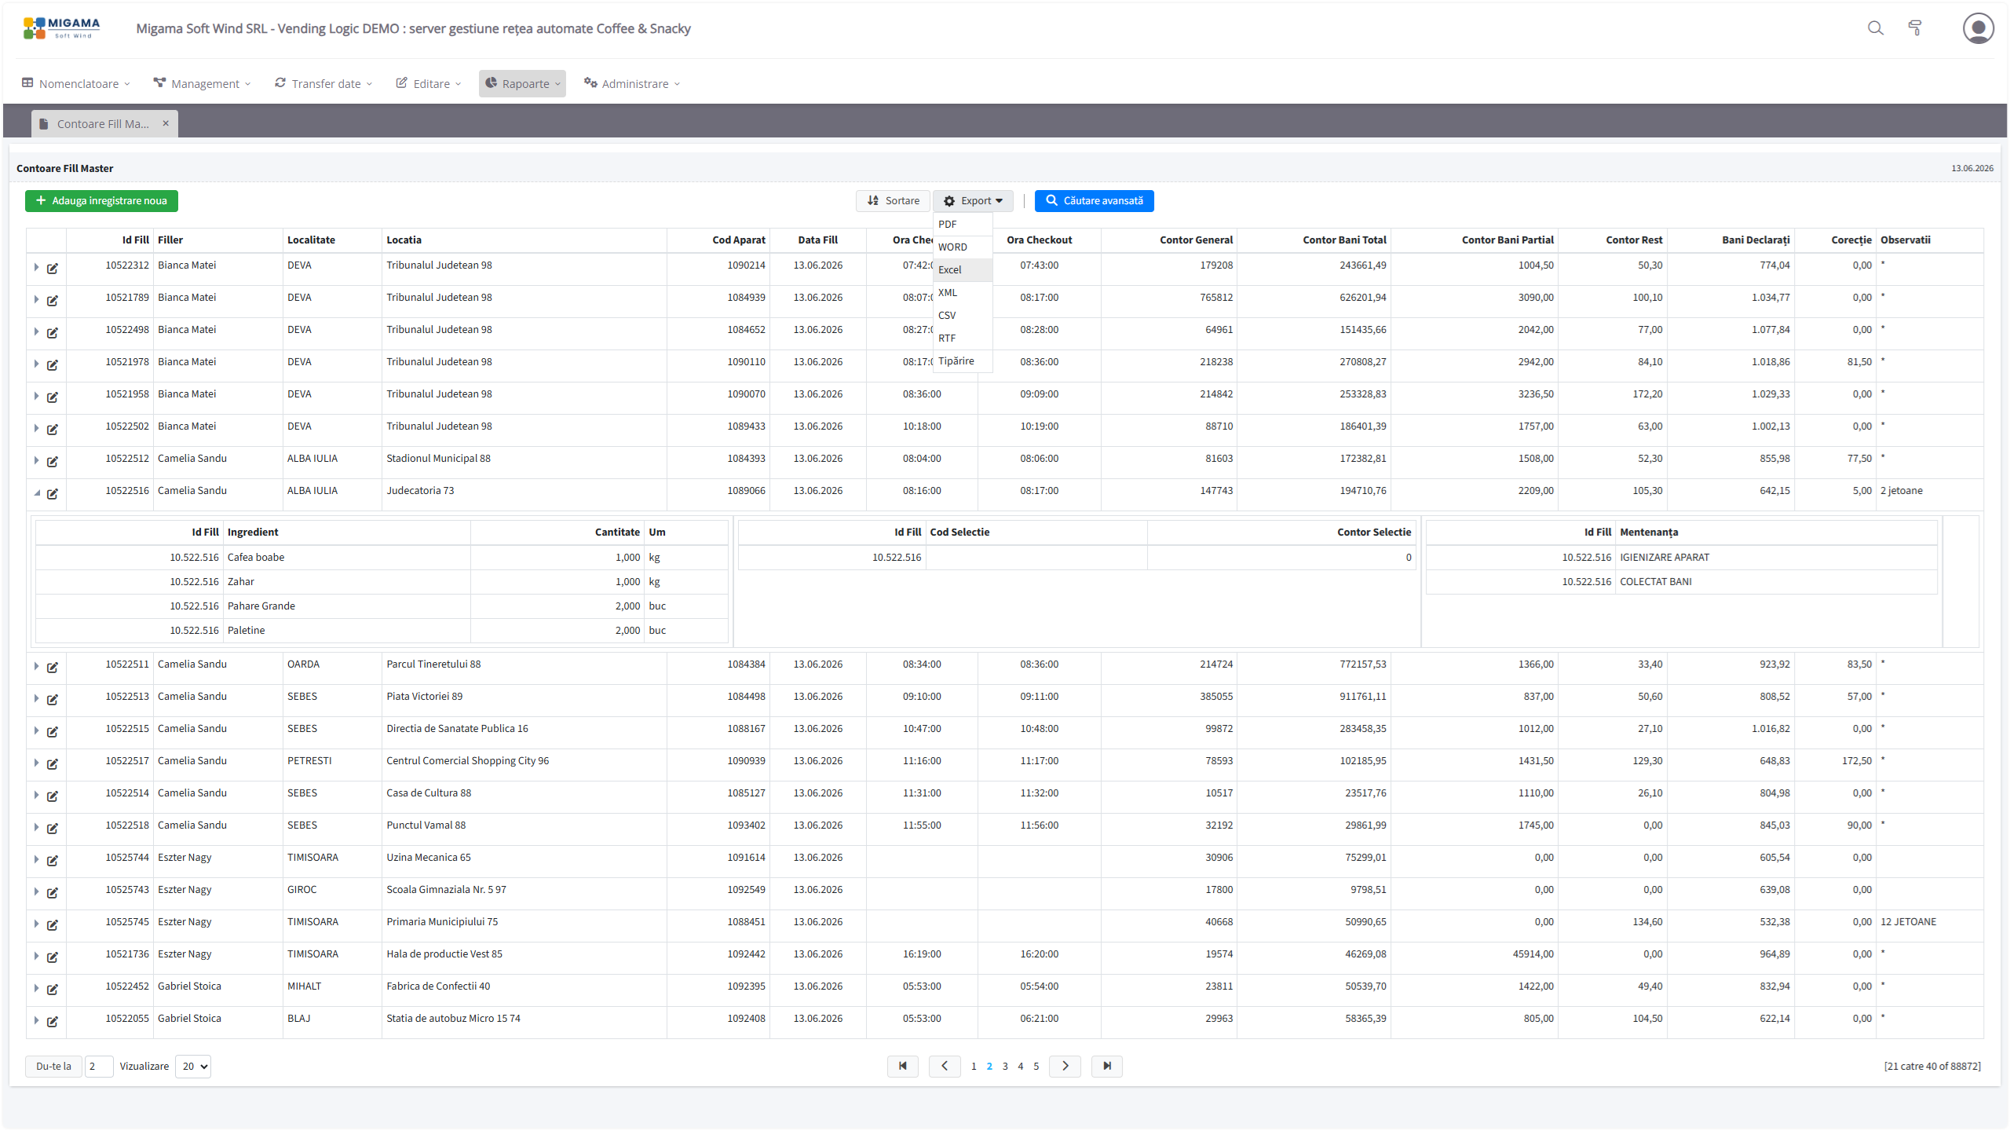Choose PDF export option
2010x1131 pixels.
coord(963,224)
